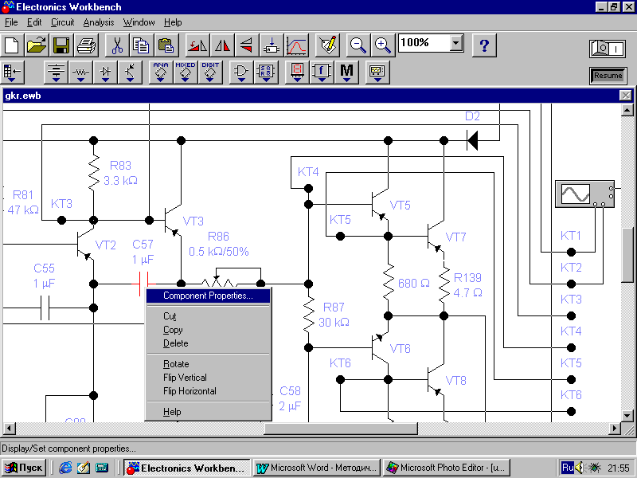Open the Analysis menu
This screenshot has width=637, height=478.
pyautogui.click(x=98, y=22)
